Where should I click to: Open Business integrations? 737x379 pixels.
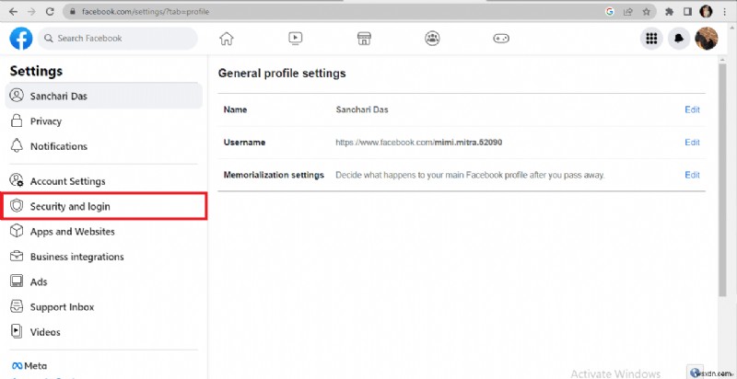pyautogui.click(x=104, y=257)
